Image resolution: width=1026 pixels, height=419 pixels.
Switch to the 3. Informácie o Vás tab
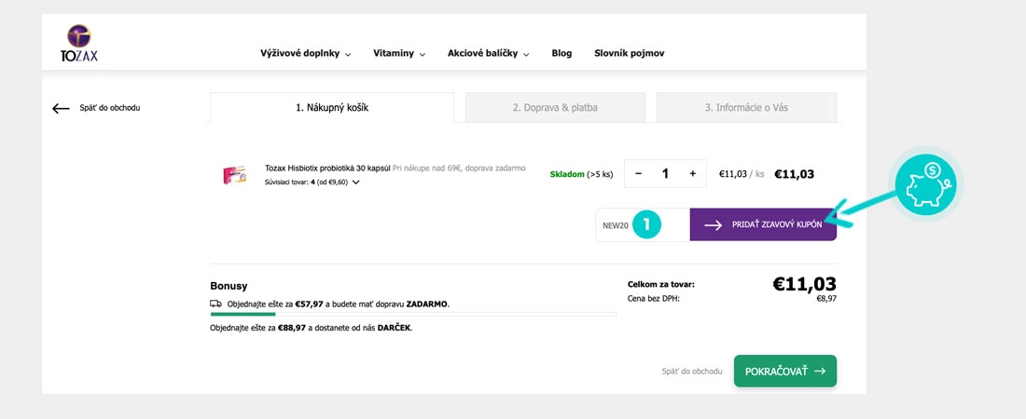746,108
